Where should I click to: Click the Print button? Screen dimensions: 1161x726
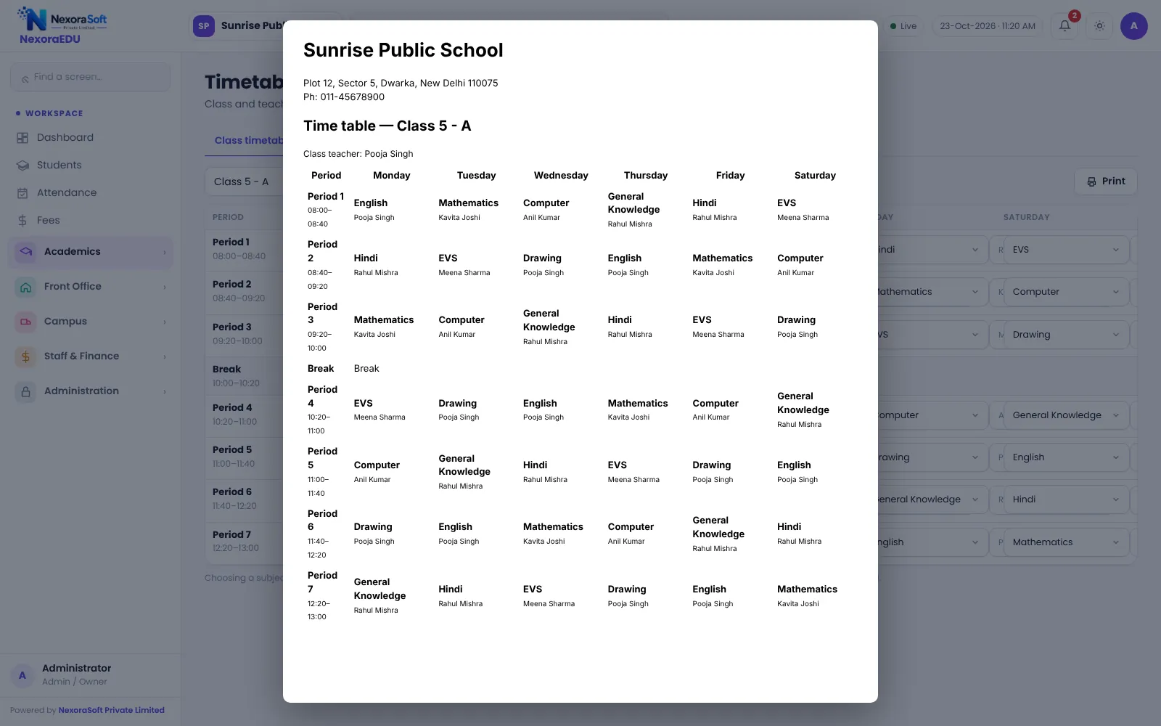(1106, 181)
